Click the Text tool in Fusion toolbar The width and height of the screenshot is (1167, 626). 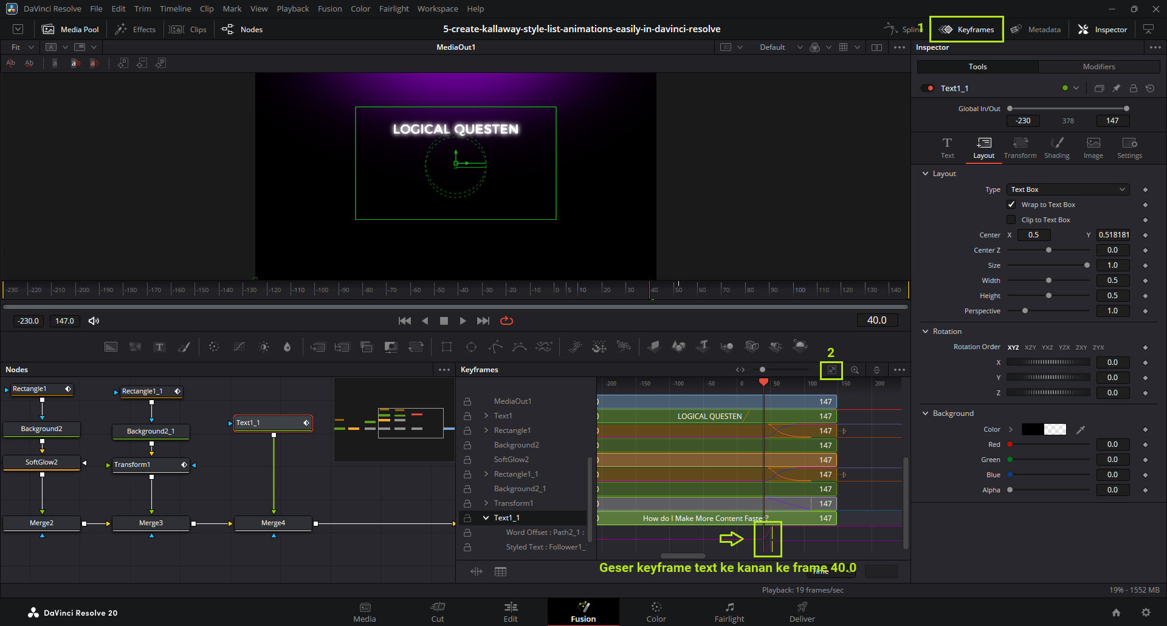[x=159, y=347]
